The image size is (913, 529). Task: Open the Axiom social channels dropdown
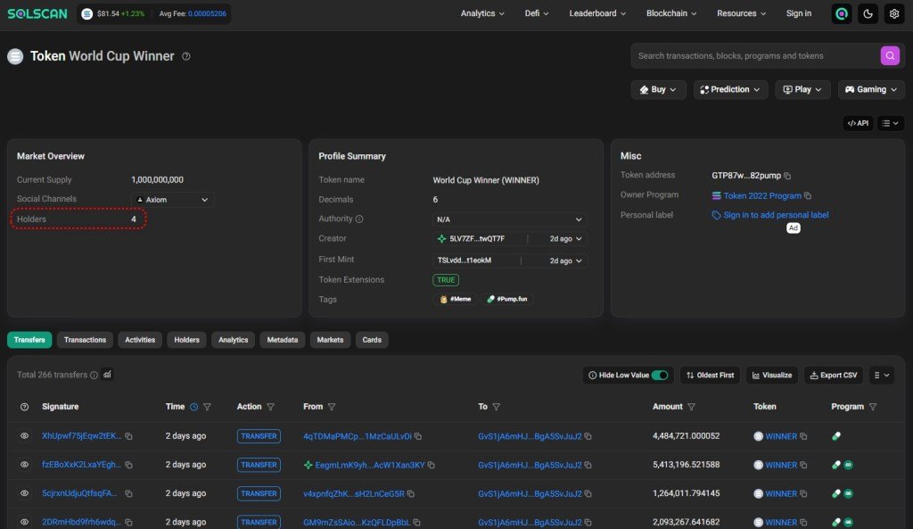(x=172, y=200)
